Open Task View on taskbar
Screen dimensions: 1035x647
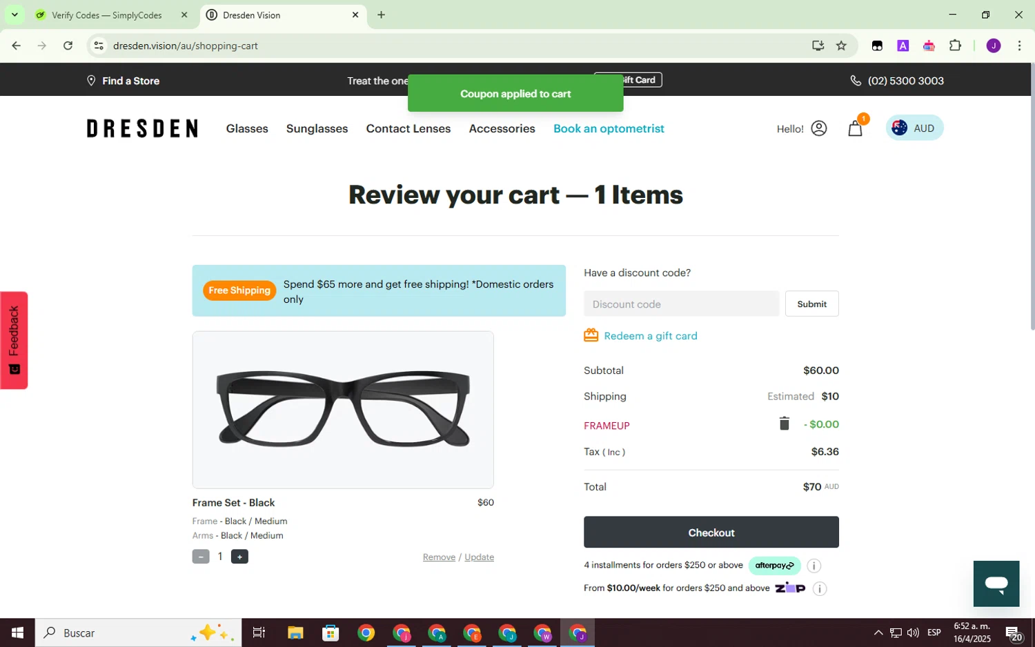[259, 633]
